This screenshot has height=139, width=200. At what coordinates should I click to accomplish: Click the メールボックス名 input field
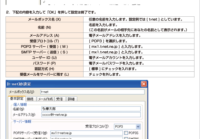point(92,92)
